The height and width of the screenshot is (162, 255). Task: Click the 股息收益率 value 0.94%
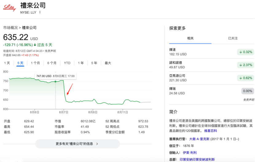(x=85, y=132)
